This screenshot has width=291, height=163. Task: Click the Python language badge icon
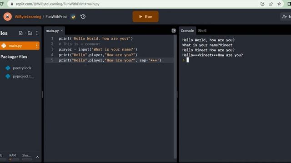coord(73,17)
